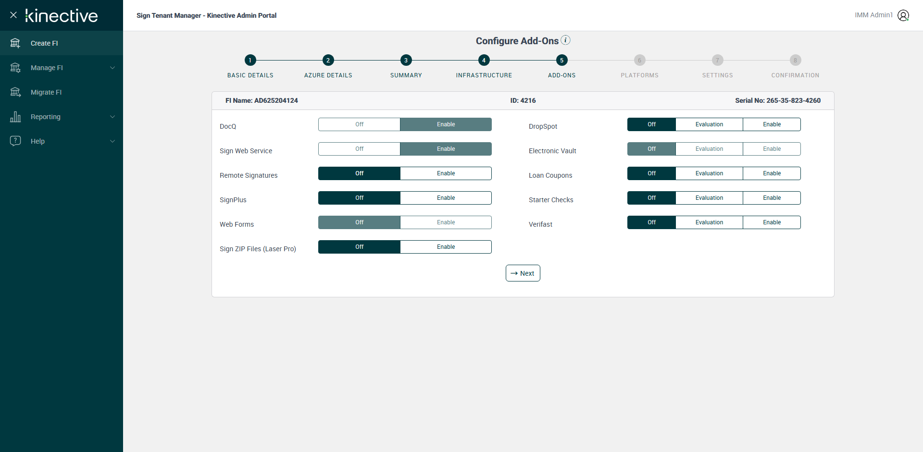Expand the Manage FI chevron
The height and width of the screenshot is (452, 923).
click(112, 68)
